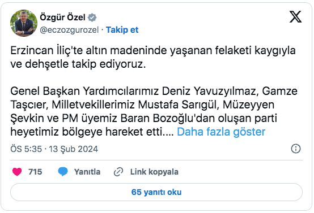Click the text heyetimiz bölgeye hareket etti

click(92, 132)
